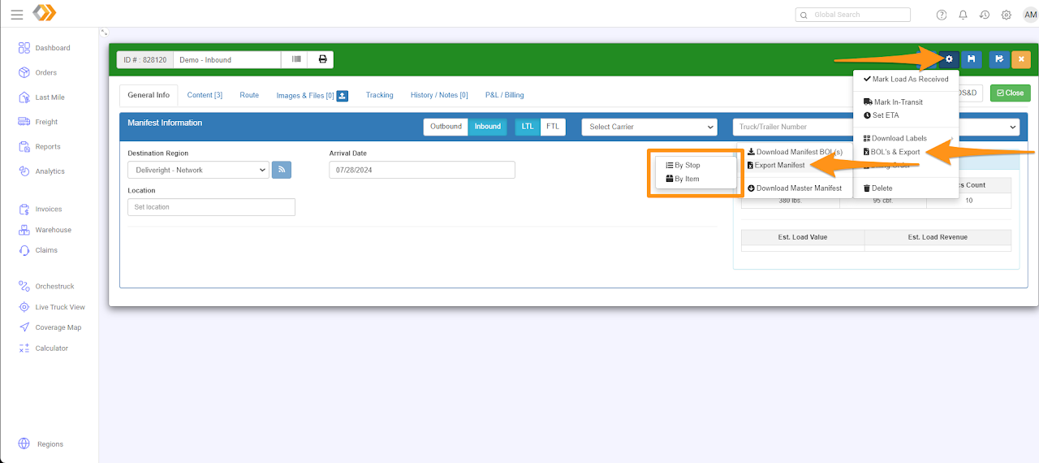Click the Orchestruck route icon
Image resolution: width=1039 pixels, height=463 pixels.
pos(24,286)
